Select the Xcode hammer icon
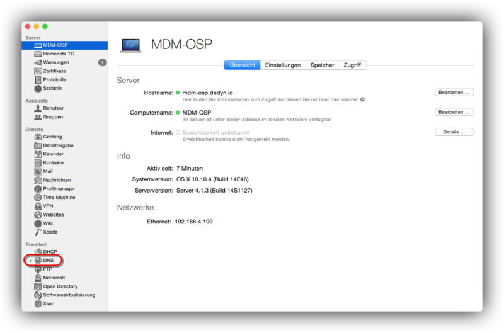 [38, 232]
